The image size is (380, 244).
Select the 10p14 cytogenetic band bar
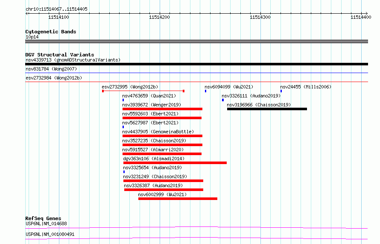(x=196, y=41)
